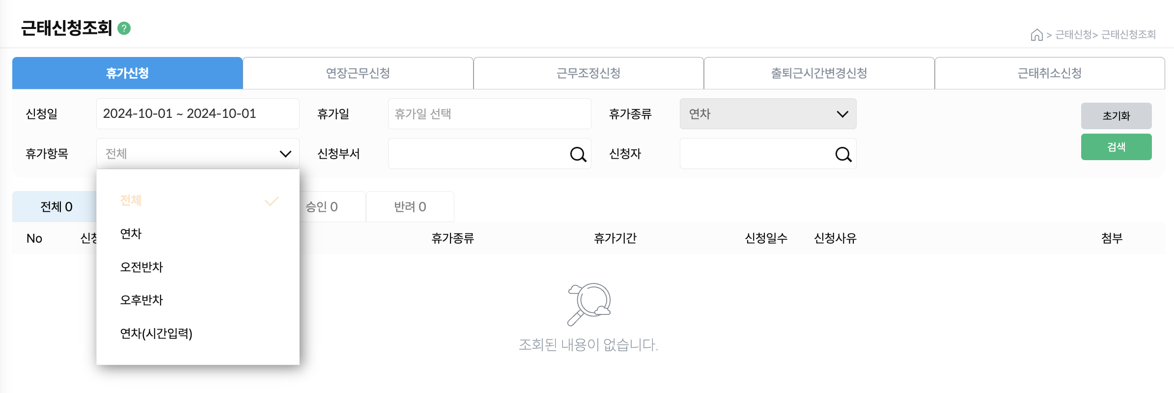This screenshot has width=1174, height=393.
Task: Open the 근태취소신청 tab
Action: click(x=1049, y=73)
